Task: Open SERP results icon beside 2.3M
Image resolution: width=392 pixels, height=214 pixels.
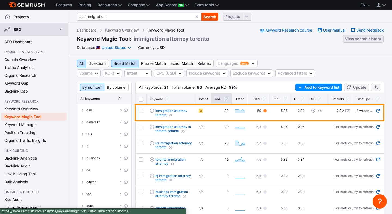Action: 347,111
